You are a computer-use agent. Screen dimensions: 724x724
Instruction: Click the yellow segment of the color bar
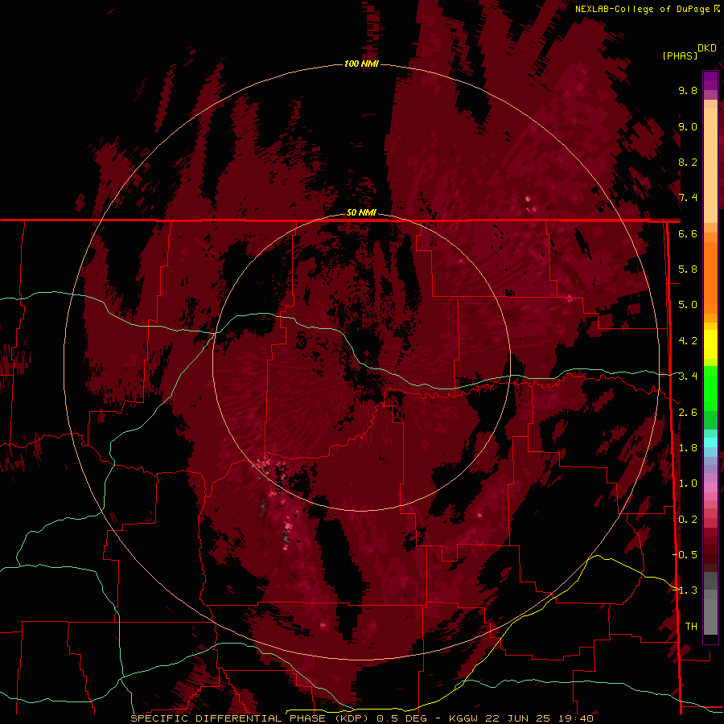pyautogui.click(x=710, y=344)
